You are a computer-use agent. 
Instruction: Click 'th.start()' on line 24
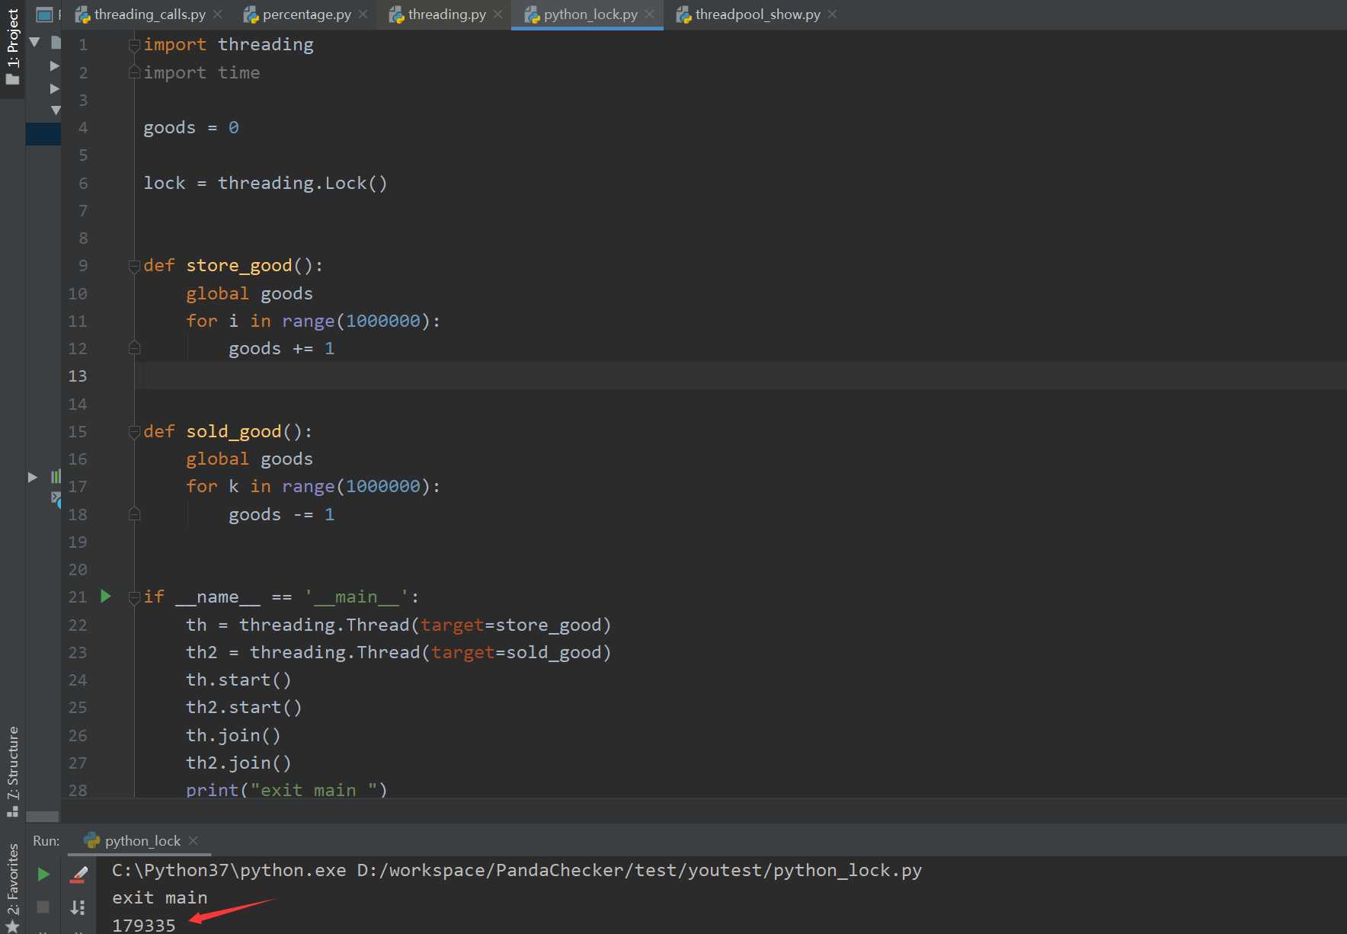tap(238, 680)
